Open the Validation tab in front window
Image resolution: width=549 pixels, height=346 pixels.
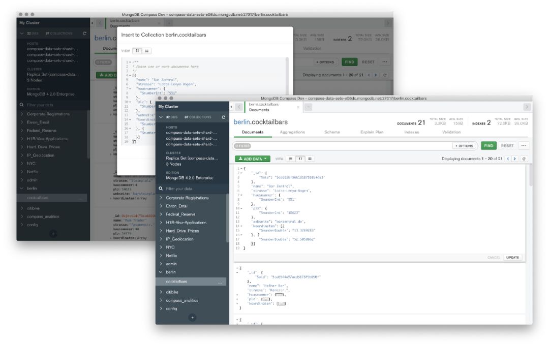click(x=451, y=132)
